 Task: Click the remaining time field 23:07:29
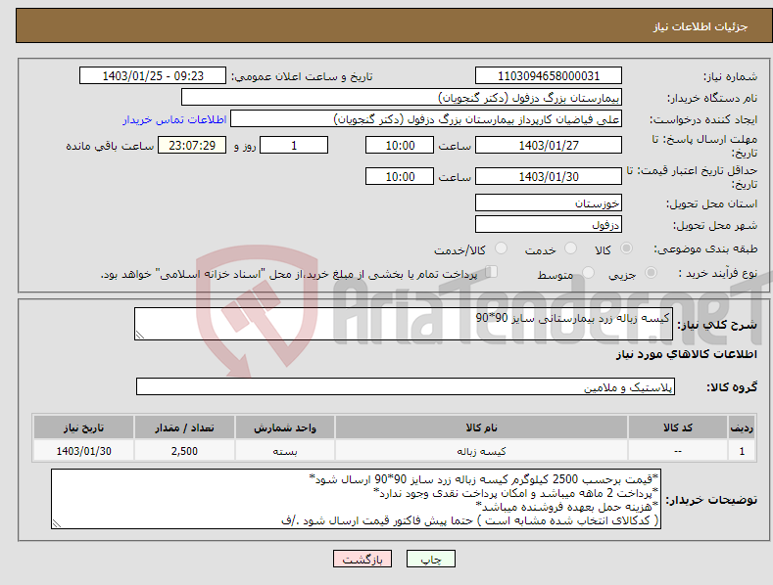(192, 145)
